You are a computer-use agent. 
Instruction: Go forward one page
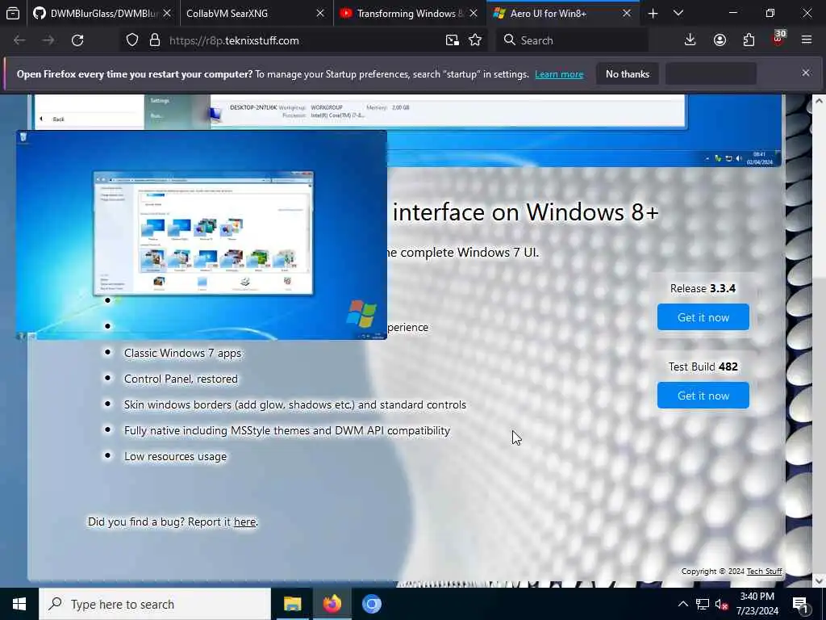coord(48,40)
